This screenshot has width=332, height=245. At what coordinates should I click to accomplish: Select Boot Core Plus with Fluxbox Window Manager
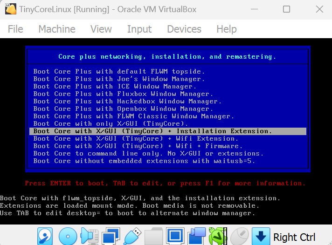(x=168, y=94)
